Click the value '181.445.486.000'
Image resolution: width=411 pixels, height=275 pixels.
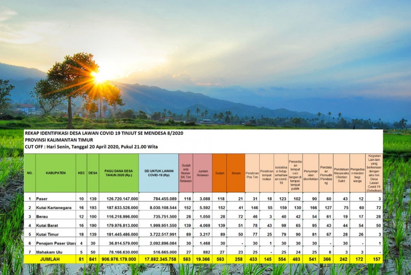click(x=122, y=234)
